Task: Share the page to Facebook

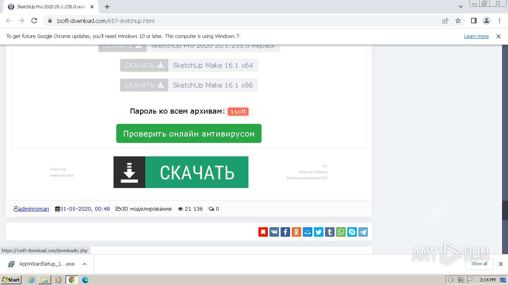Action: (x=285, y=232)
